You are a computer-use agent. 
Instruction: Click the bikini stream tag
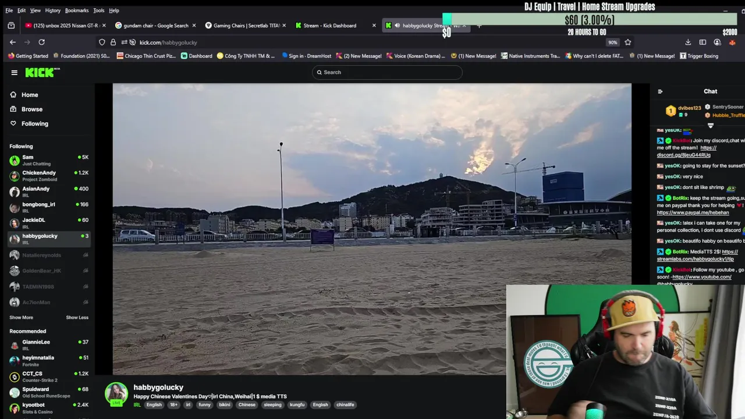click(224, 404)
